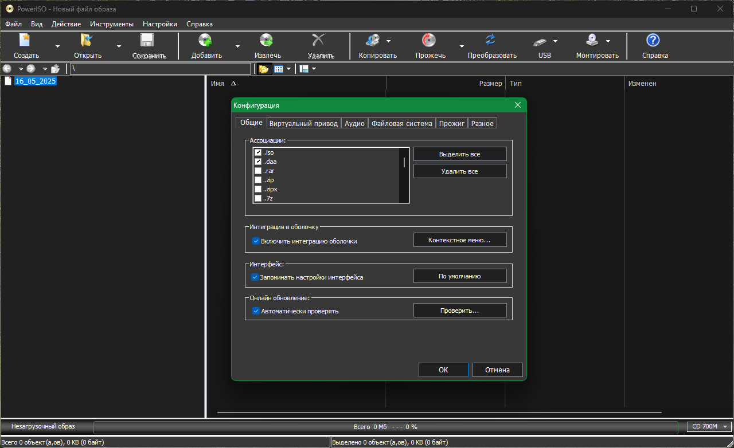Click the Create new image icon

point(25,41)
